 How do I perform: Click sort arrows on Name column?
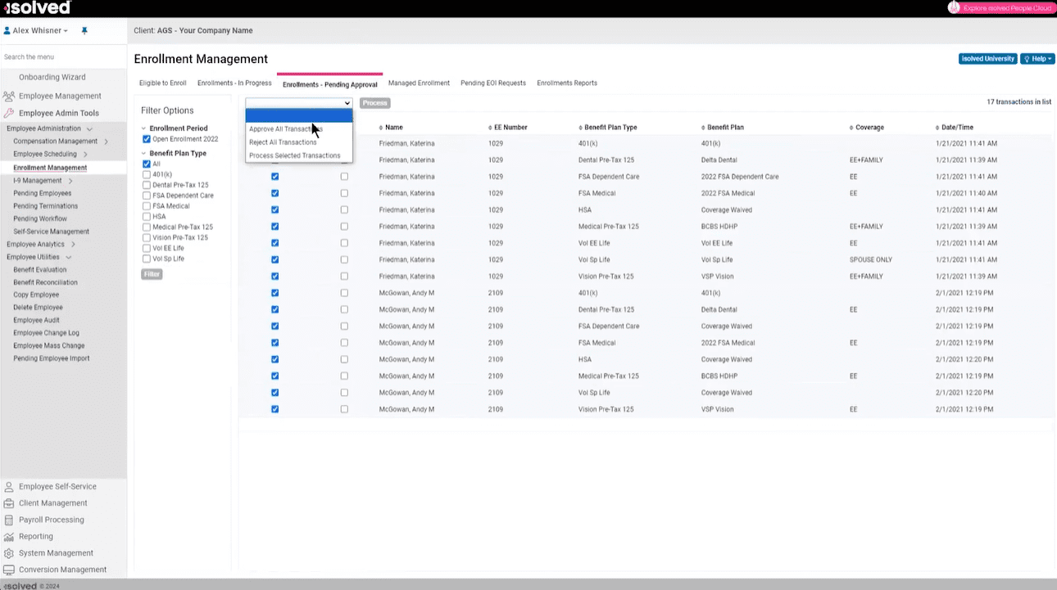pos(381,128)
